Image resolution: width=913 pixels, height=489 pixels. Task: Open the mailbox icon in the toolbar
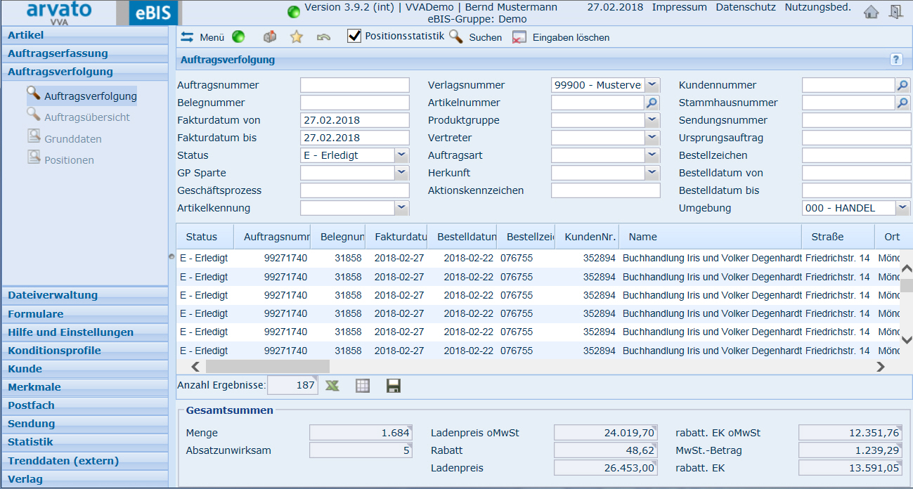[x=270, y=37]
